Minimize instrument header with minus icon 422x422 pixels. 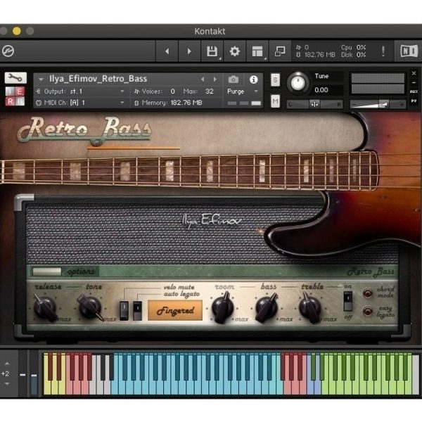(x=414, y=82)
